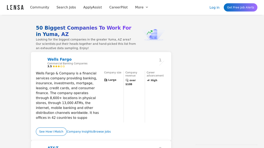
Task: Click the Log in link
Action: tap(214, 7)
